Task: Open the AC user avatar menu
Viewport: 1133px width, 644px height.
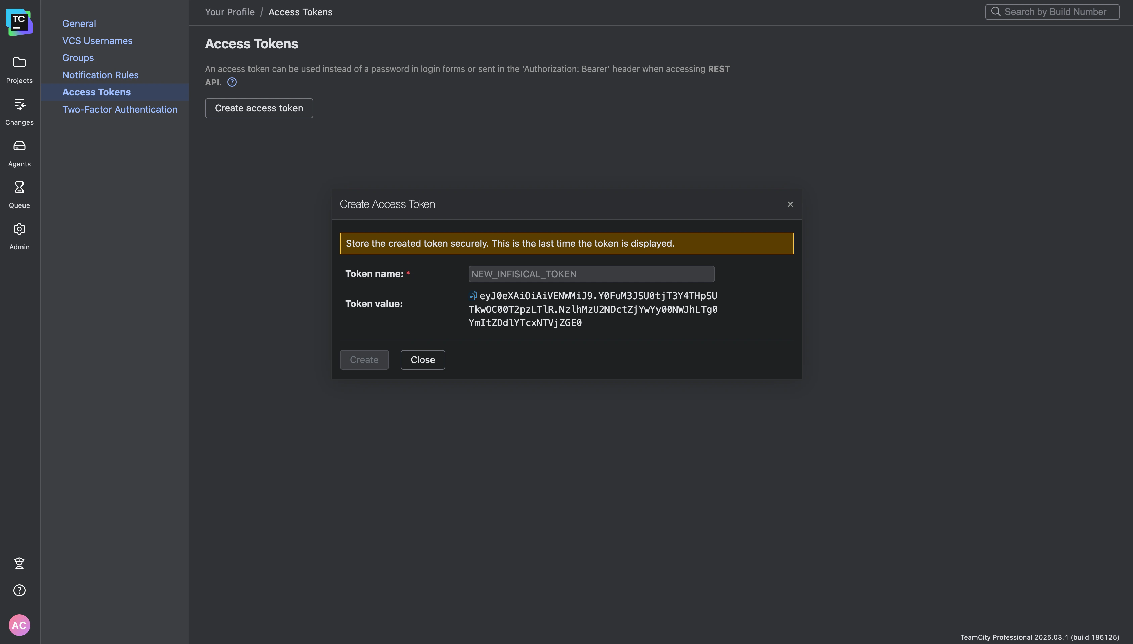Action: click(19, 625)
